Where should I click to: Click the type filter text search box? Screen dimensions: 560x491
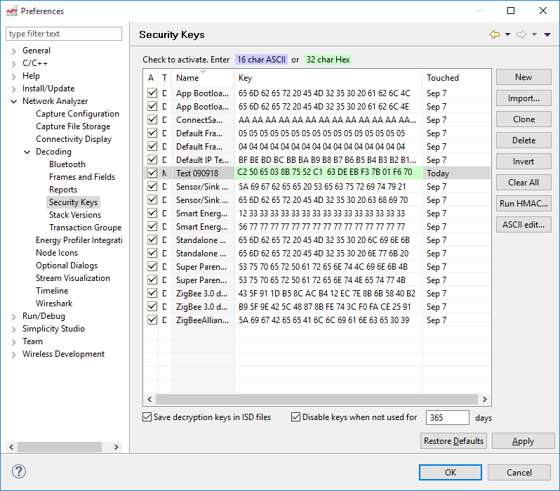[x=64, y=34]
